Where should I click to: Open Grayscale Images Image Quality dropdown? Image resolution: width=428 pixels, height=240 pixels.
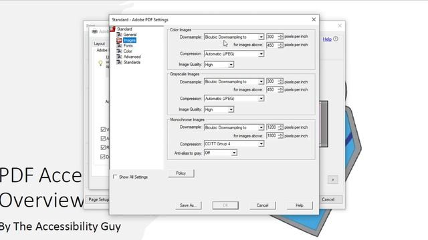219,109
